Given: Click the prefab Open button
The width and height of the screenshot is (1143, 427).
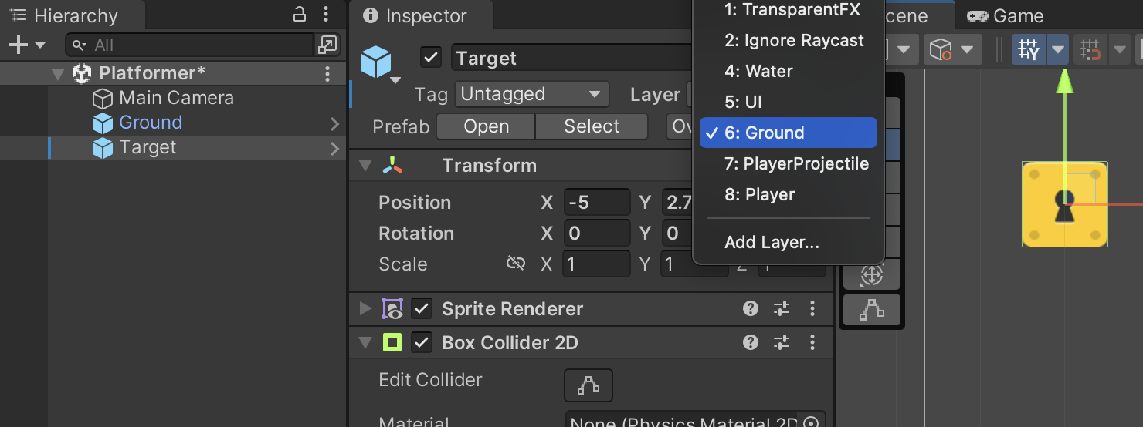Looking at the screenshot, I should [x=486, y=127].
